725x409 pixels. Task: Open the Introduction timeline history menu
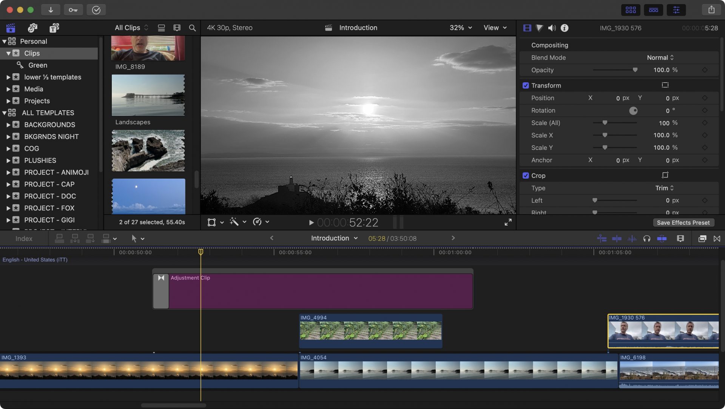click(334, 238)
